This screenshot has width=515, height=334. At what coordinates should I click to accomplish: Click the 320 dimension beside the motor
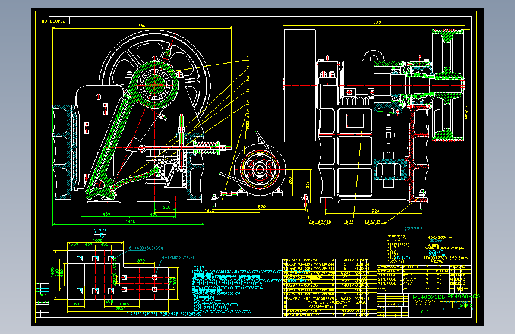[x=308, y=184]
